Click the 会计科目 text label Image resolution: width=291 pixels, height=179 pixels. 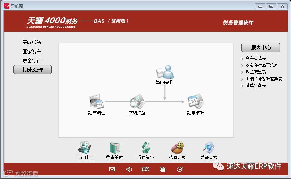tap(84, 157)
